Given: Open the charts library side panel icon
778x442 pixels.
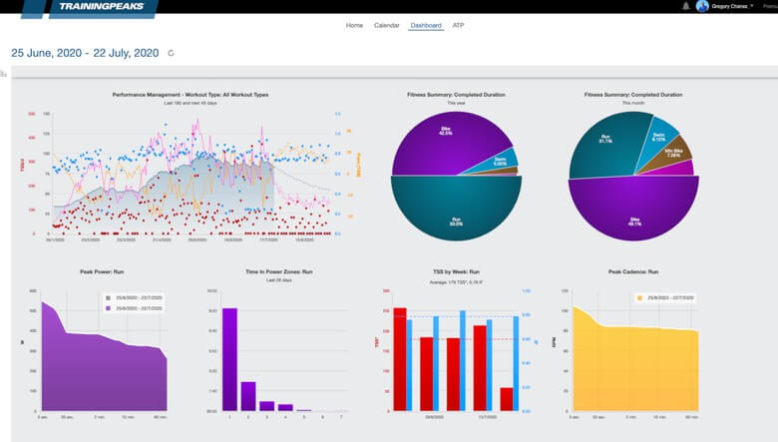Looking at the screenshot, I should click(x=3, y=75).
